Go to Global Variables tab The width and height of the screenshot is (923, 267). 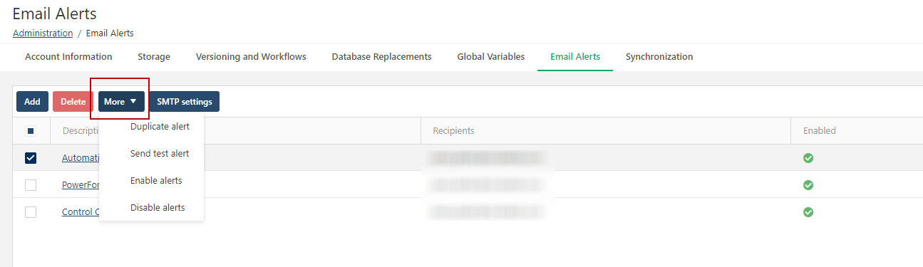click(491, 57)
